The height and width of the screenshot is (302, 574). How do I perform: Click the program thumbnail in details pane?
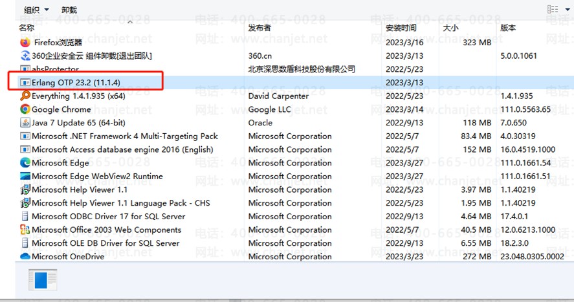[x=43, y=280]
